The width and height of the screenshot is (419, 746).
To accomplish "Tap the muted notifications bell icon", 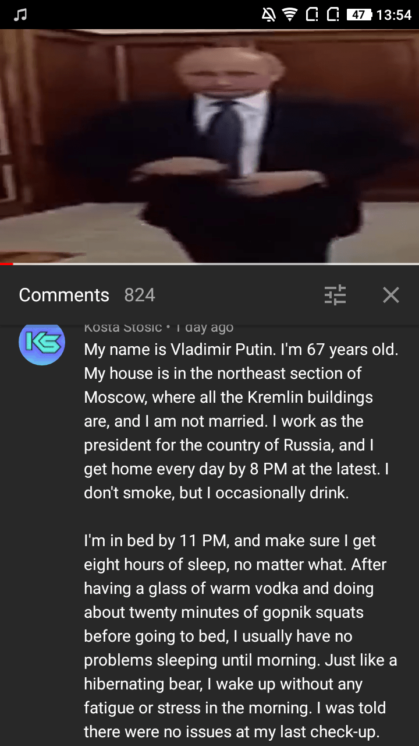I will [x=268, y=15].
